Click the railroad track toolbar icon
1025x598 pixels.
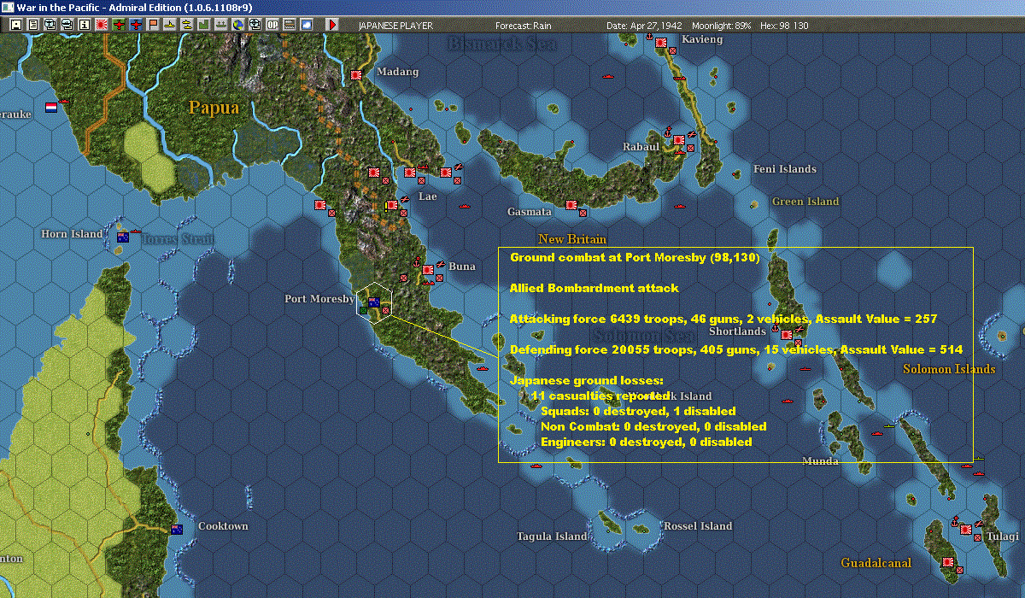point(290,25)
